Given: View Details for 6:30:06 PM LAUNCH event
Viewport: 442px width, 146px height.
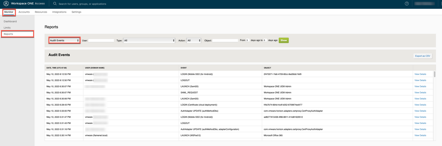Looking at the screenshot, I should coord(420,99).
